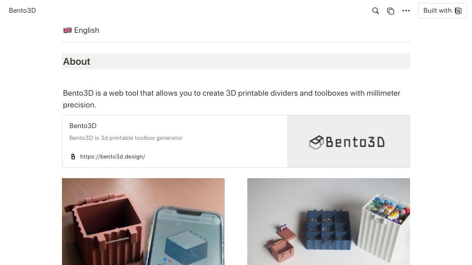Screen dimensions: 472x265
Task: Click the Notion logo icon
Action: (458, 11)
